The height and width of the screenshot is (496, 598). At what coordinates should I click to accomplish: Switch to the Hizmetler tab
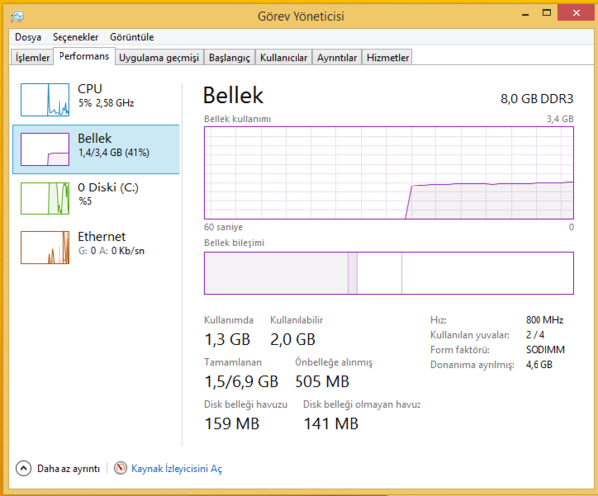pyautogui.click(x=388, y=58)
